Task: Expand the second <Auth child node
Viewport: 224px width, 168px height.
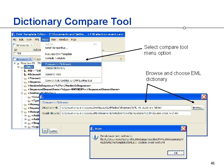Action: point(26,119)
